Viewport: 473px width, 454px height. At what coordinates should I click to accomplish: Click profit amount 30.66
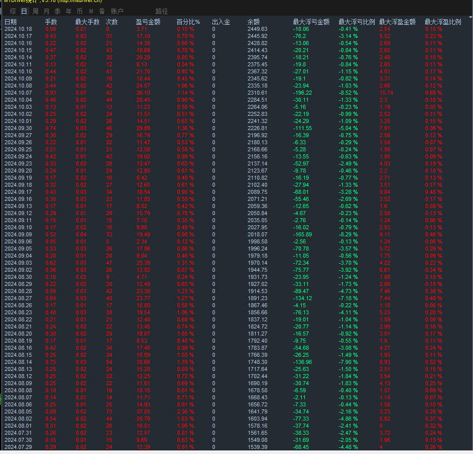pyautogui.click(x=143, y=362)
